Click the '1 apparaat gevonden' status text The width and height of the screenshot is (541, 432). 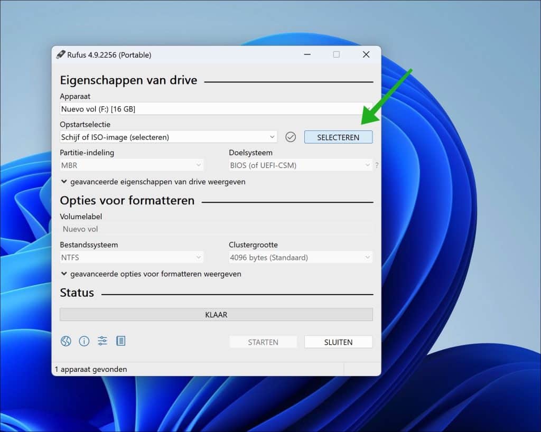pyautogui.click(x=91, y=369)
